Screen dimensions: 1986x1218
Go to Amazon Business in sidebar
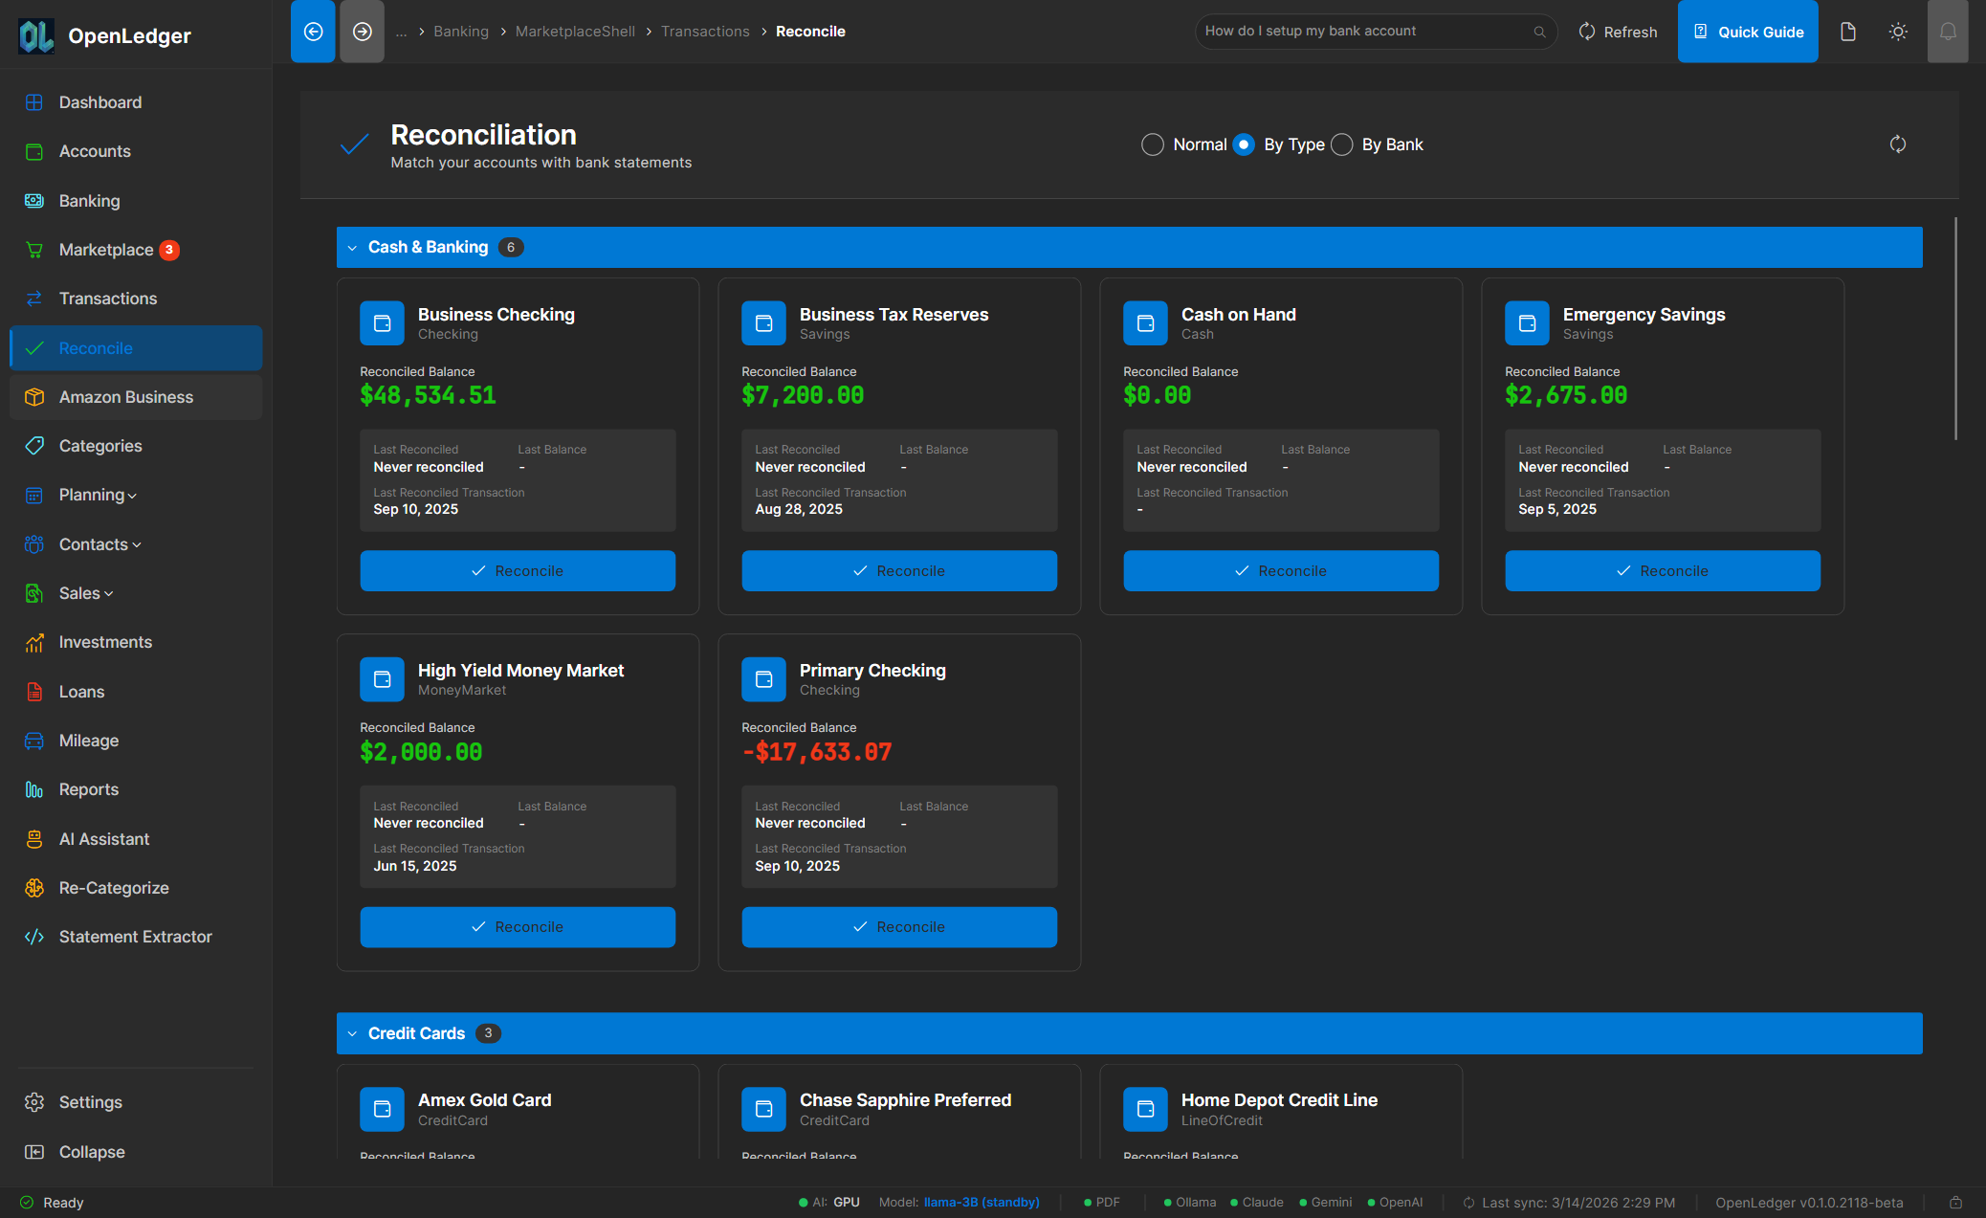click(125, 397)
